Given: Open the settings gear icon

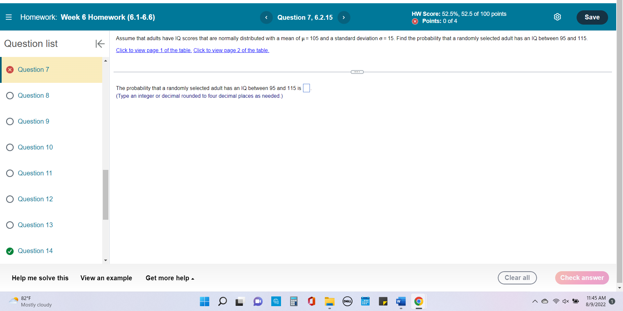Looking at the screenshot, I should tap(557, 17).
